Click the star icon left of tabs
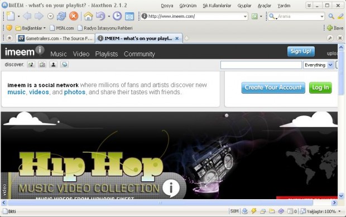The height and width of the screenshot is (217, 346). [x=9, y=38]
